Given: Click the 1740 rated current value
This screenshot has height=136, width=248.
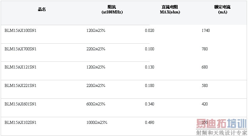Looking at the screenshot, I should pyautogui.click(x=206, y=31).
